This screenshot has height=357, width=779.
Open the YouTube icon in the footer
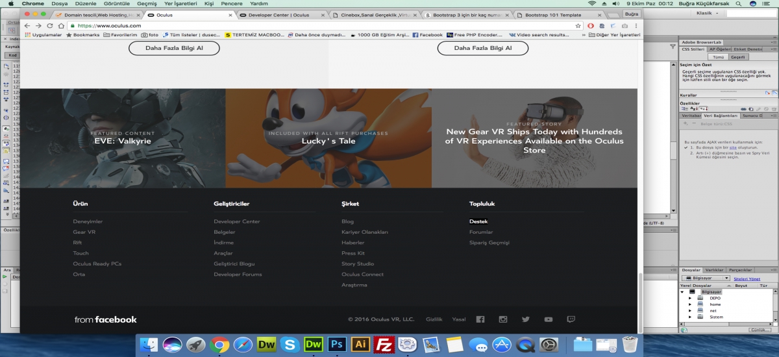pos(549,319)
